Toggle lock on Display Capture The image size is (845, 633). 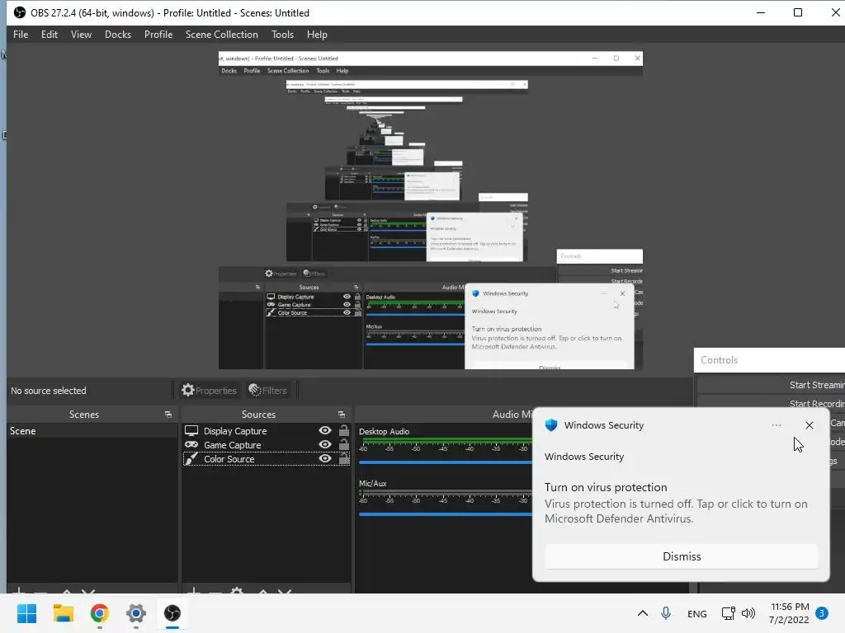(x=344, y=430)
